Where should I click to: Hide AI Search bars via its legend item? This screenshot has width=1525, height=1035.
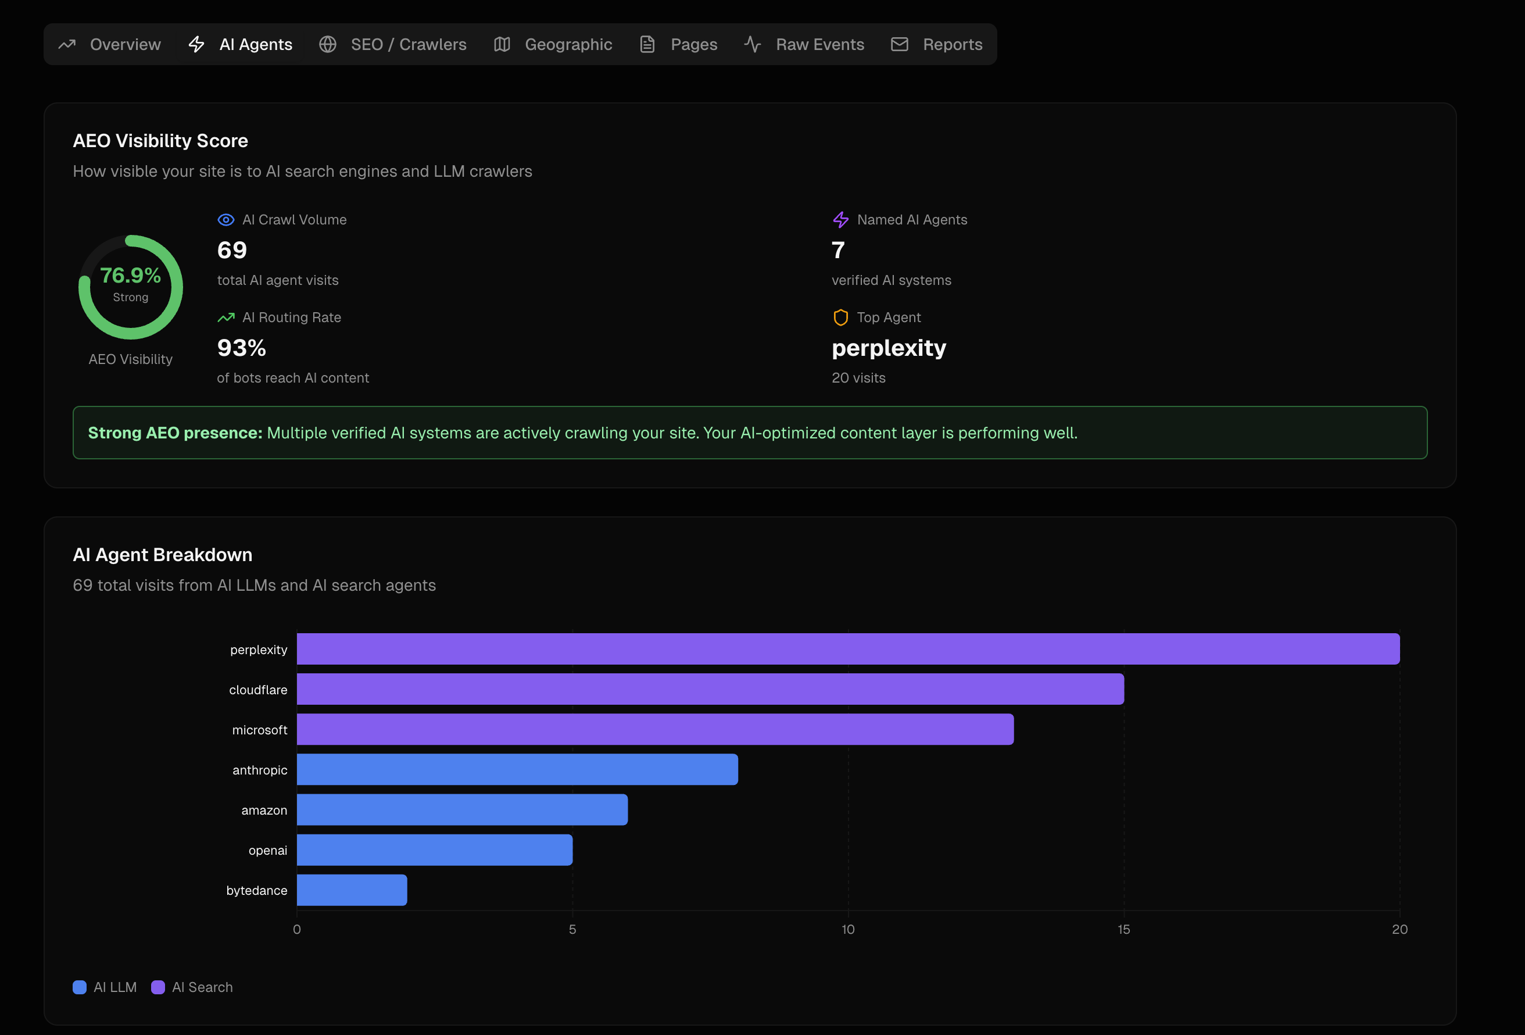click(x=192, y=987)
